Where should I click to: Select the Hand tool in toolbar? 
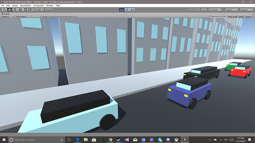(x=4, y=10)
